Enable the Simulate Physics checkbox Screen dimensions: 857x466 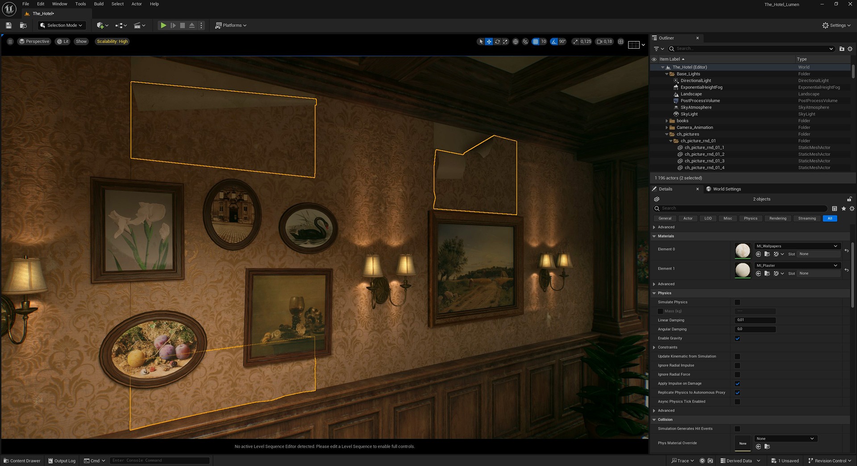pos(737,302)
